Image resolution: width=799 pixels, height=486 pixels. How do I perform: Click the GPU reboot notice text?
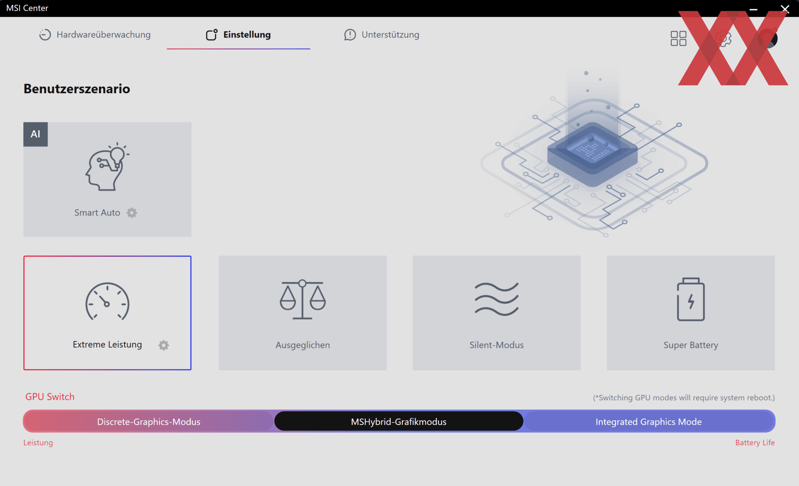point(684,398)
